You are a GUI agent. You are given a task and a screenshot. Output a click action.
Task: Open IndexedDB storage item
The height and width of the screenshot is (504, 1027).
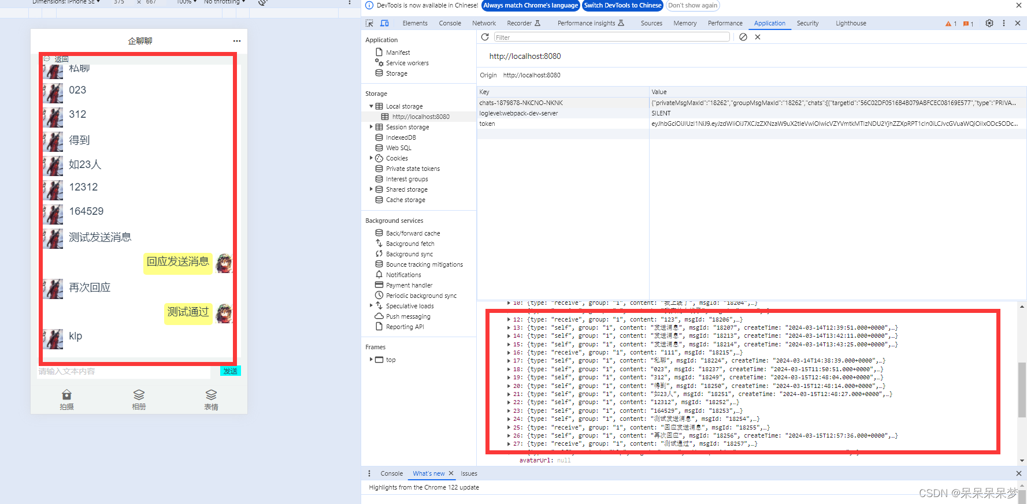[401, 137]
